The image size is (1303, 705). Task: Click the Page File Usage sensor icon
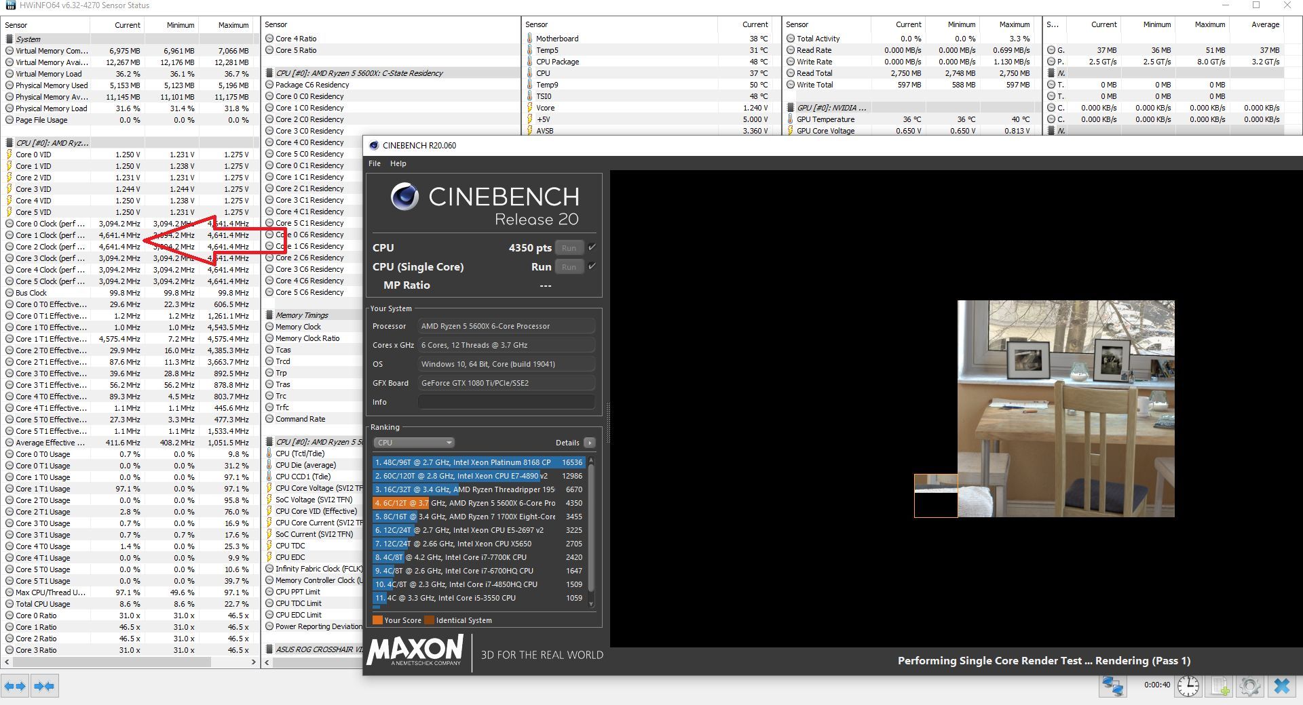(x=10, y=120)
